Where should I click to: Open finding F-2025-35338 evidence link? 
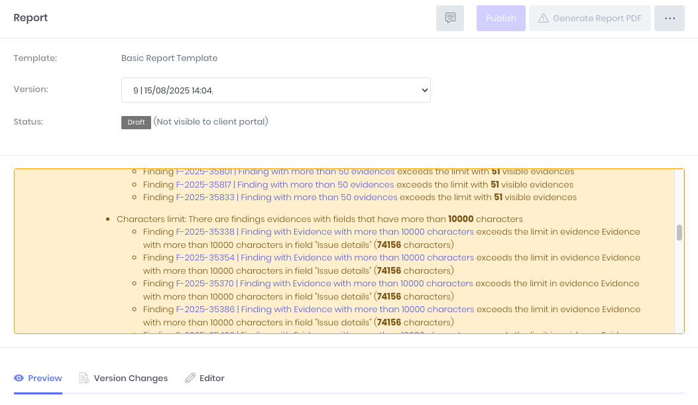pyautogui.click(x=325, y=232)
